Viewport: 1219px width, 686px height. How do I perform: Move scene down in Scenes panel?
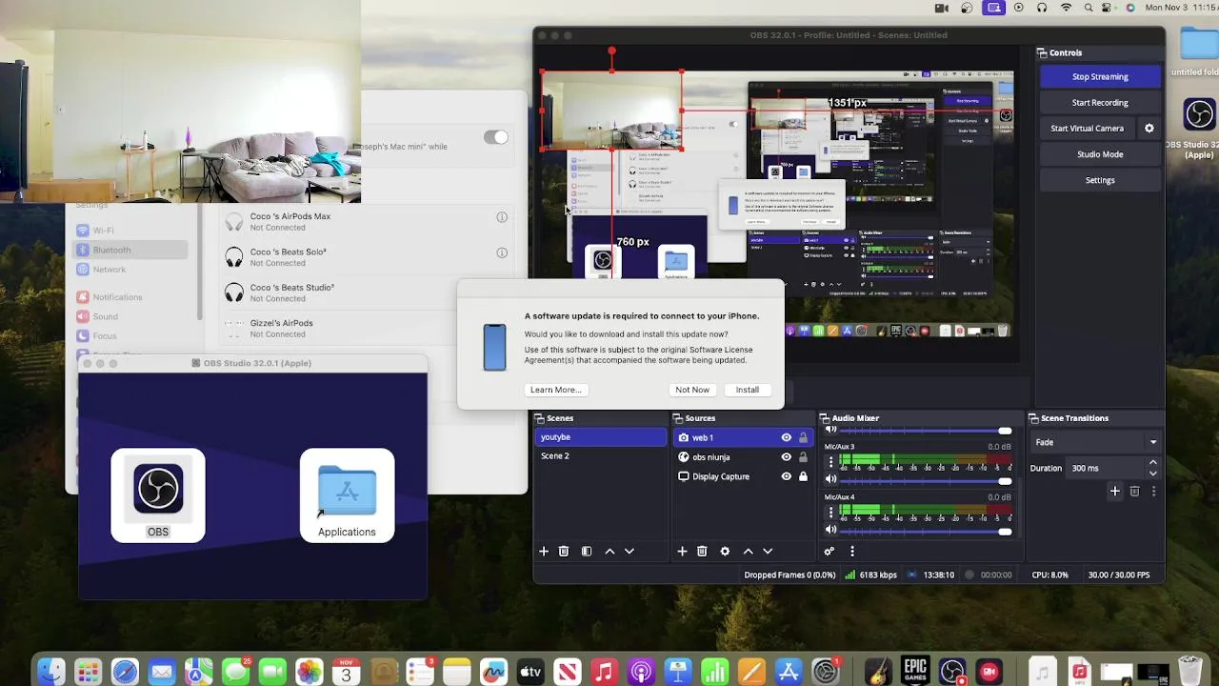click(629, 551)
